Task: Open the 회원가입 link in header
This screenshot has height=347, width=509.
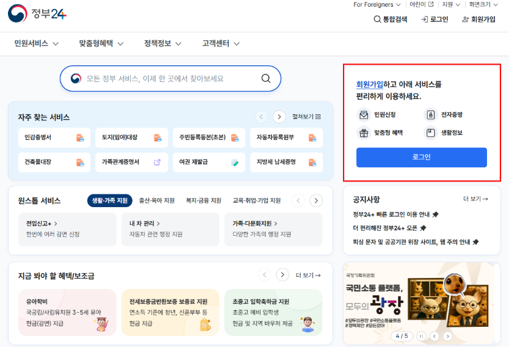Action: pyautogui.click(x=478, y=19)
